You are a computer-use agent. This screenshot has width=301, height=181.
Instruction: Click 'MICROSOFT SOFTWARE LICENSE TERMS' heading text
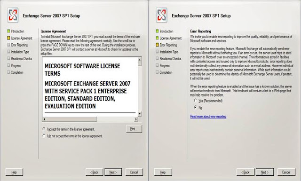click(82, 70)
